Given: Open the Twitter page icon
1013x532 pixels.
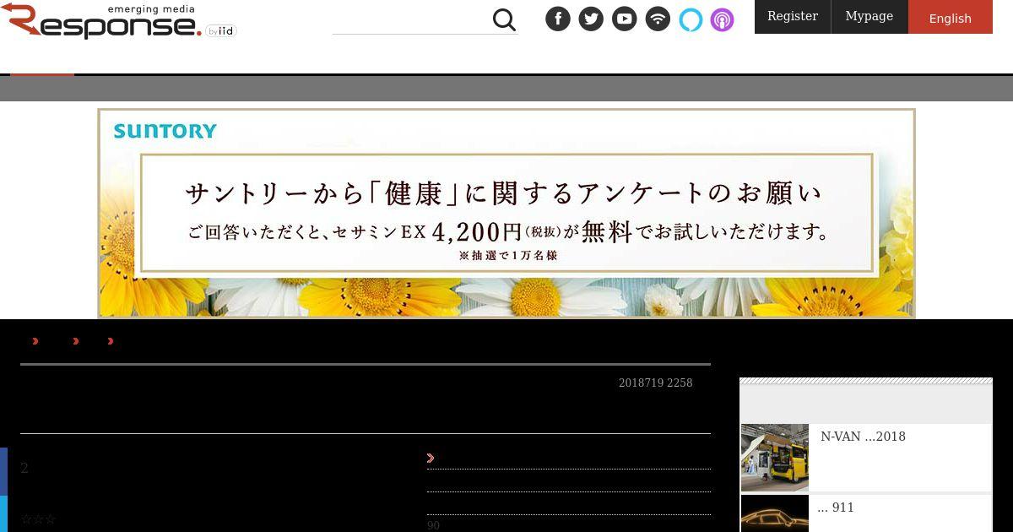Looking at the screenshot, I should pos(591,19).
